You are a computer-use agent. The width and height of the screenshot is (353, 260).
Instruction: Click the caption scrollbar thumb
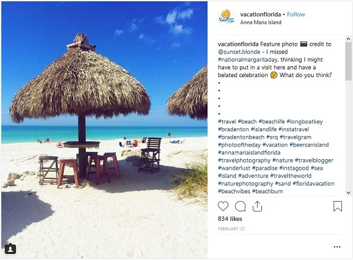pos(348,61)
